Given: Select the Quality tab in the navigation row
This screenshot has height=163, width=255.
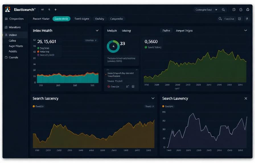Looking at the screenshot, I should pyautogui.click(x=100, y=19).
